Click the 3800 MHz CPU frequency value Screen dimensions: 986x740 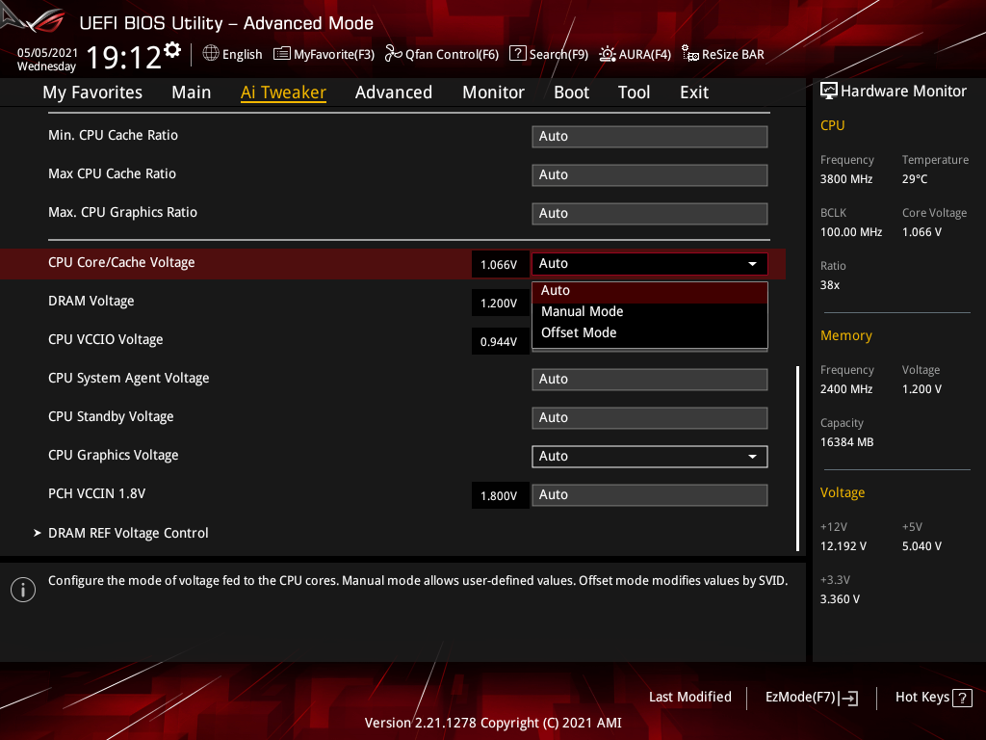845,179
